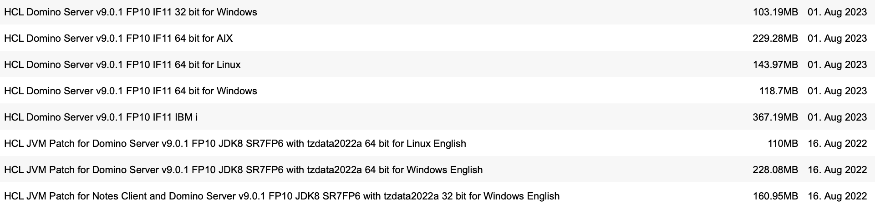Click the 229.28MB size value
Image resolution: width=875 pixels, height=204 pixels.
(775, 39)
